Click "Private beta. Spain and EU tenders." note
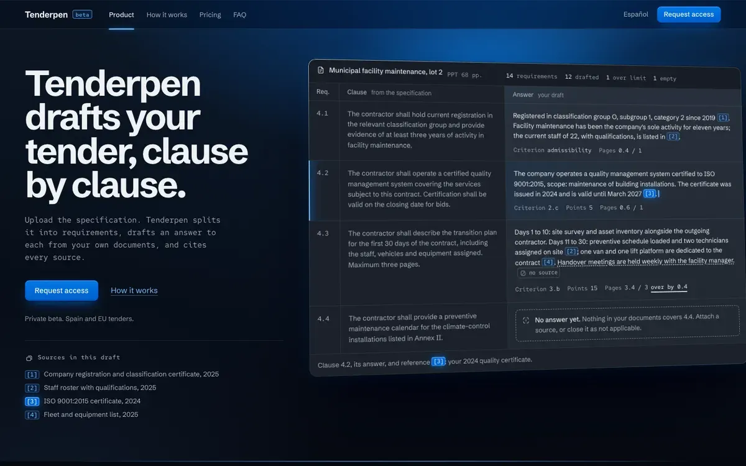This screenshot has width=746, height=466. coord(79,319)
